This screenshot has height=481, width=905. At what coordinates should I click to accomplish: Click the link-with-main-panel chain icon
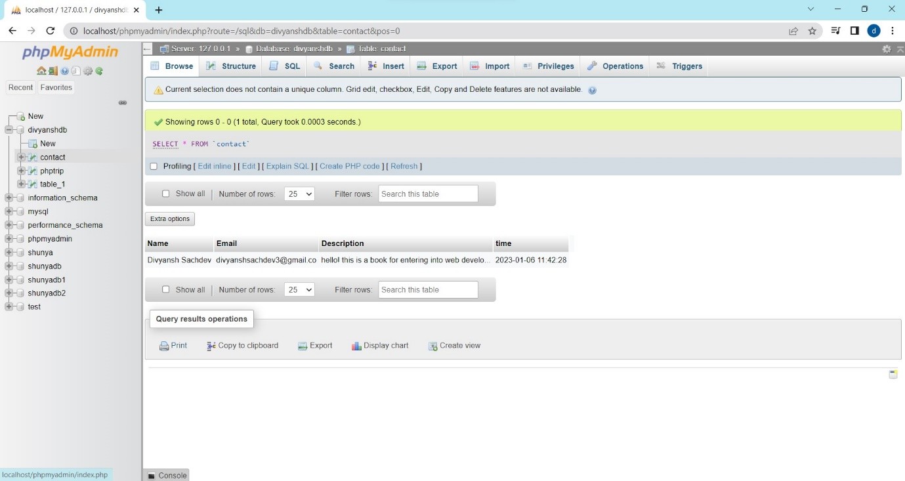coord(122,102)
